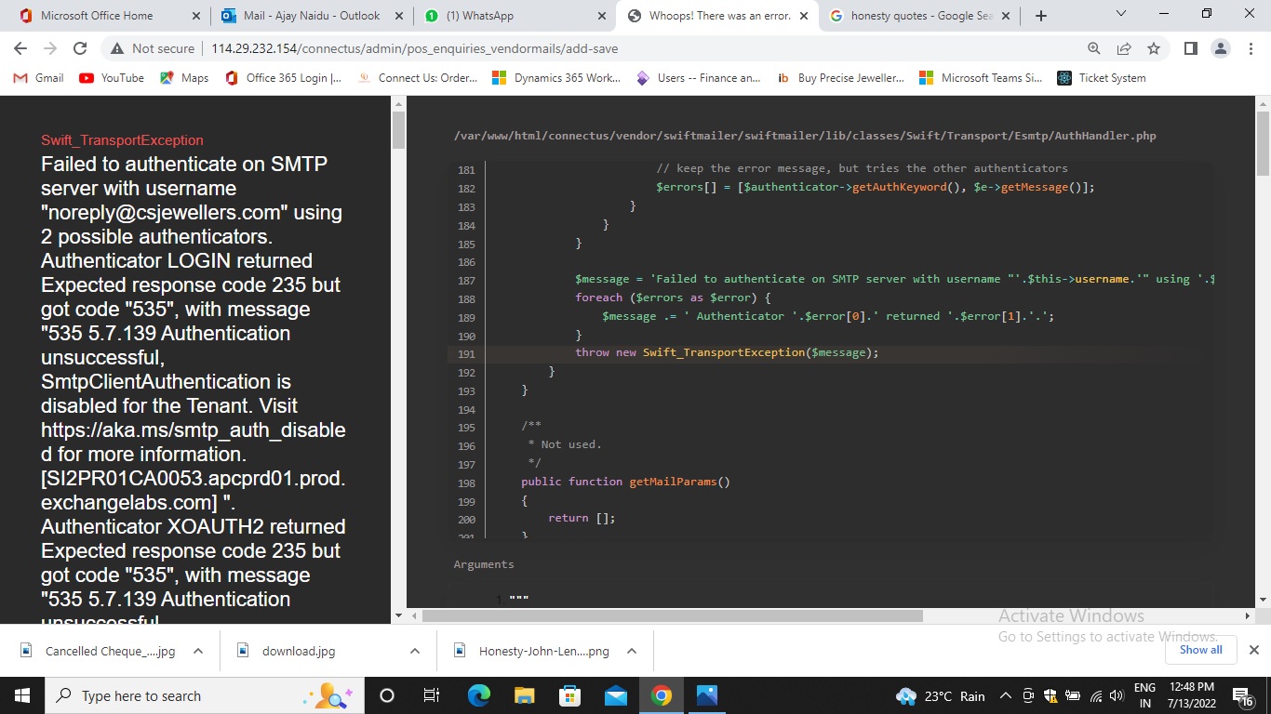Open File Explorer from taskbar

coord(524,695)
